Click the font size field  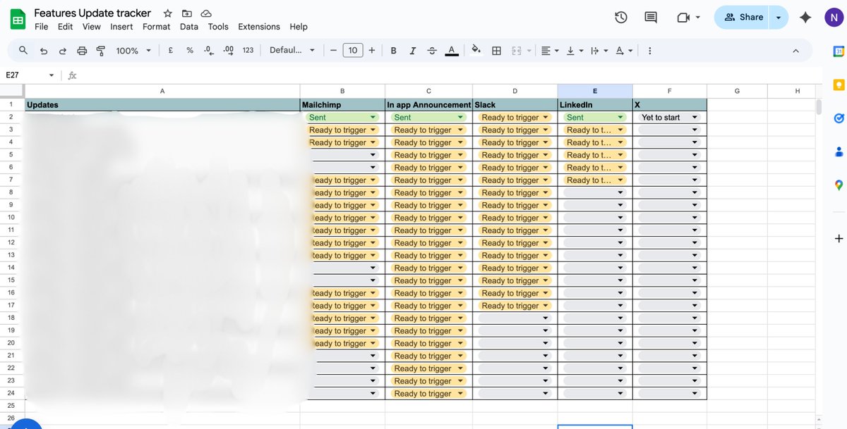[353, 51]
